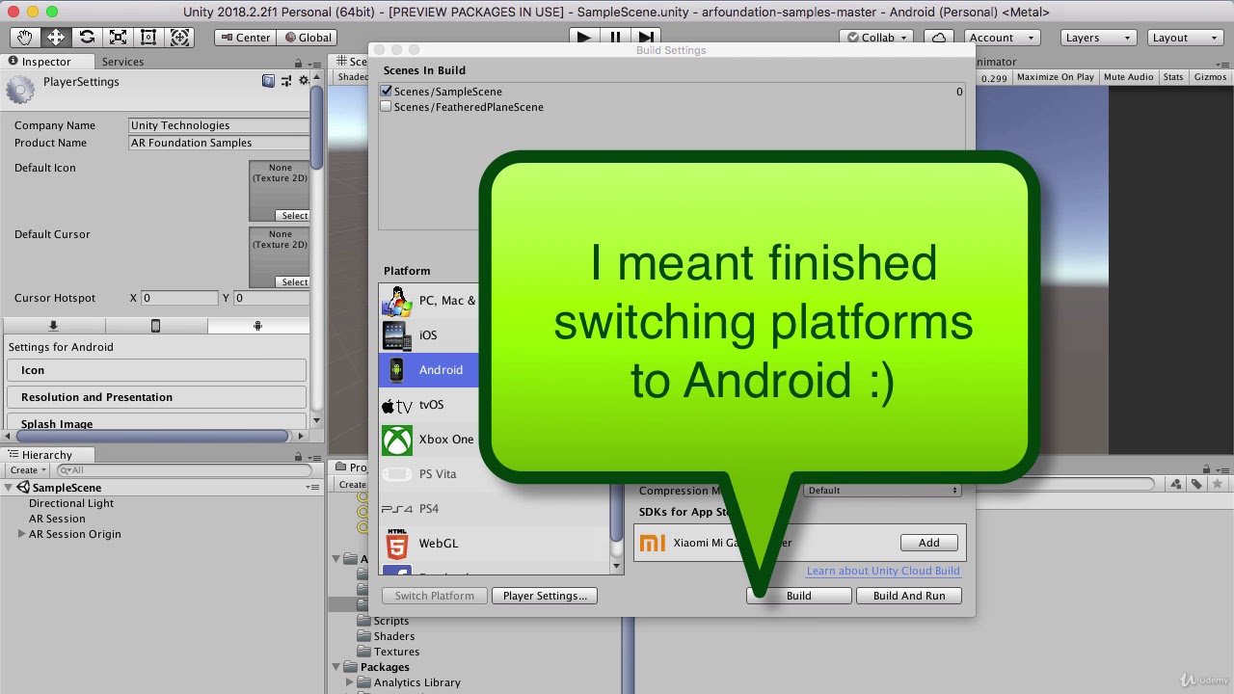Click the Step frame button
The image size is (1234, 694).
[646, 38]
